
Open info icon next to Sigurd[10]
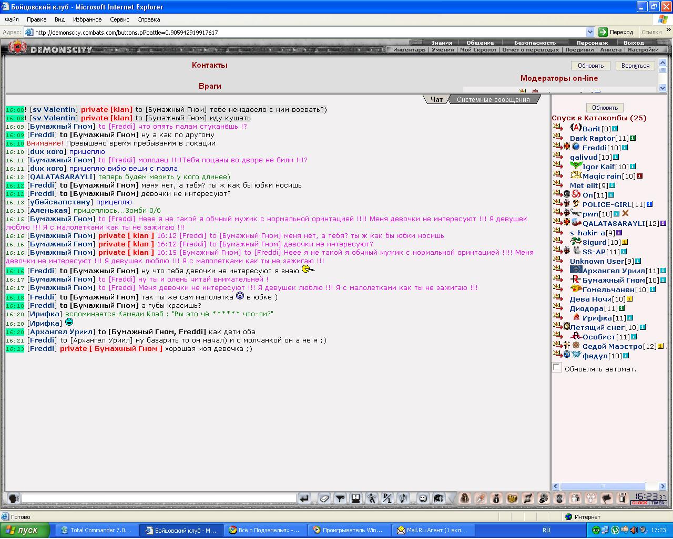pyautogui.click(x=625, y=242)
